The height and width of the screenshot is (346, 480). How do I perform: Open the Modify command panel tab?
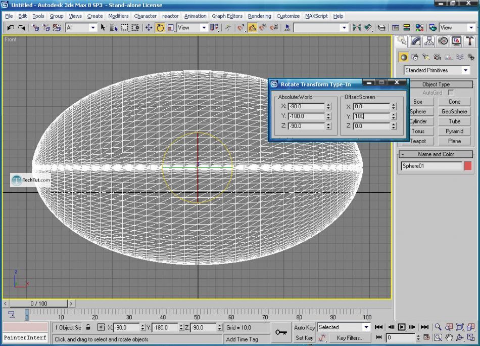point(416,41)
